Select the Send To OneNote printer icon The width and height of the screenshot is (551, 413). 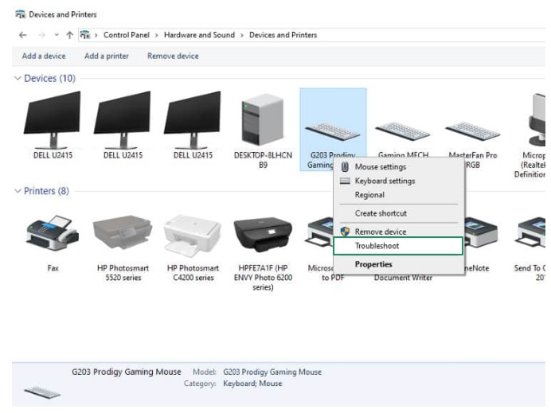(x=530, y=232)
